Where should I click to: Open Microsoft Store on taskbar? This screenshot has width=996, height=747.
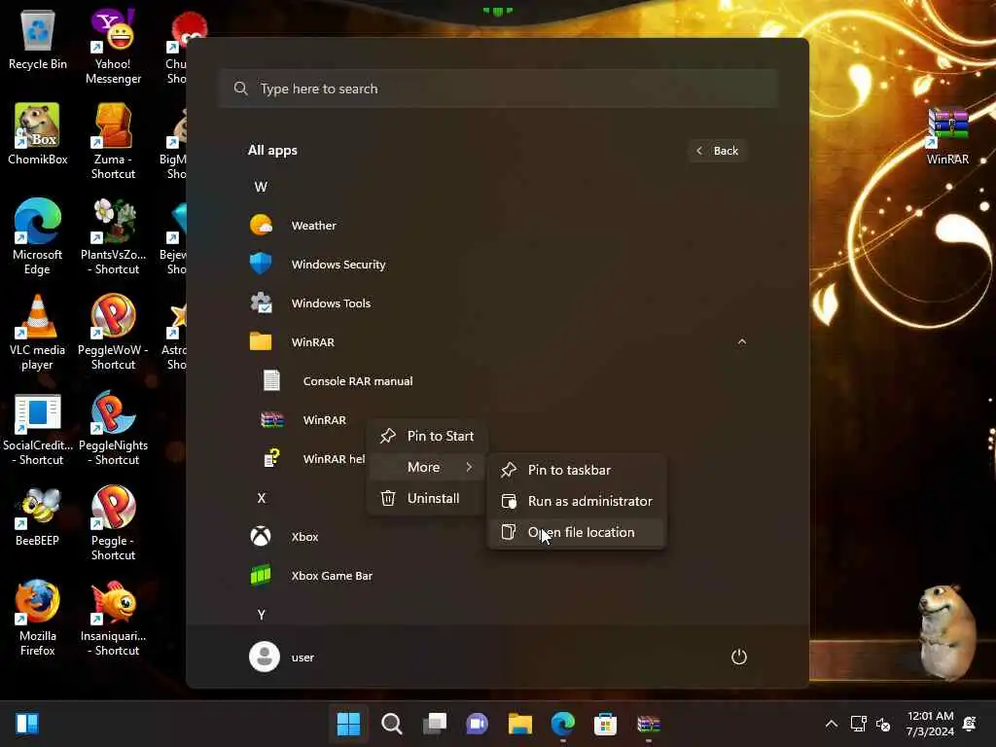coord(605,724)
